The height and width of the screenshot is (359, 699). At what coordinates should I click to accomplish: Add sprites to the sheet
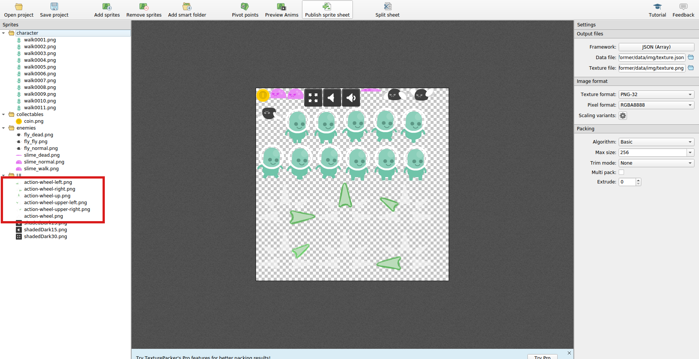click(107, 9)
